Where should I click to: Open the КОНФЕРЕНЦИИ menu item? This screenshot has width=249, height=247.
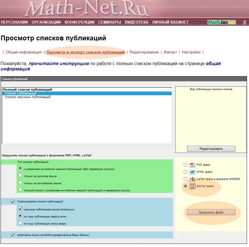[79, 22]
